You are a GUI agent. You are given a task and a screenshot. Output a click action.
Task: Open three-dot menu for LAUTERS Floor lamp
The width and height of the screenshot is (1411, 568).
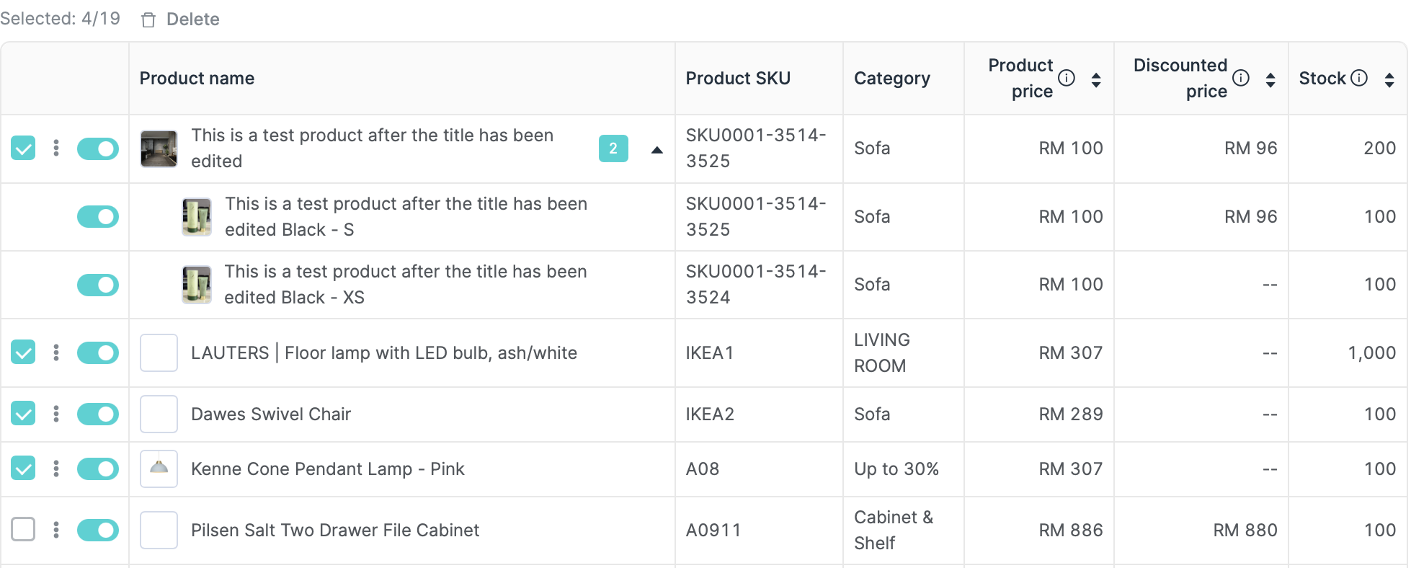coord(56,352)
